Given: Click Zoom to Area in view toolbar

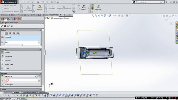Looking at the screenshot, I should 96,16.
